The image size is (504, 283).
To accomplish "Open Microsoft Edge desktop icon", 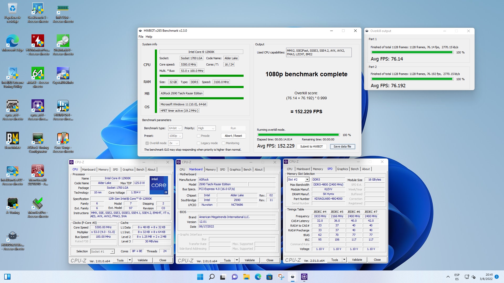I will [x=12, y=43].
